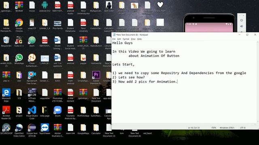Viewport: 259px width, 145px height.
Task: Select the WinRAR desktop shortcut
Action: [19, 6]
